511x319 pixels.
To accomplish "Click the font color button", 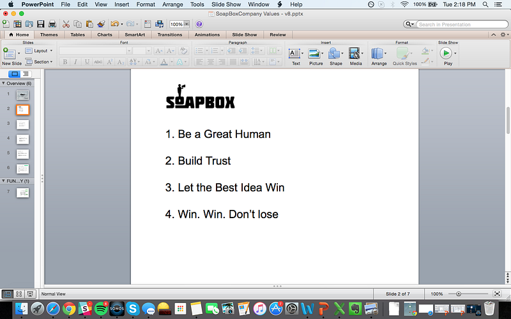I will (x=164, y=62).
